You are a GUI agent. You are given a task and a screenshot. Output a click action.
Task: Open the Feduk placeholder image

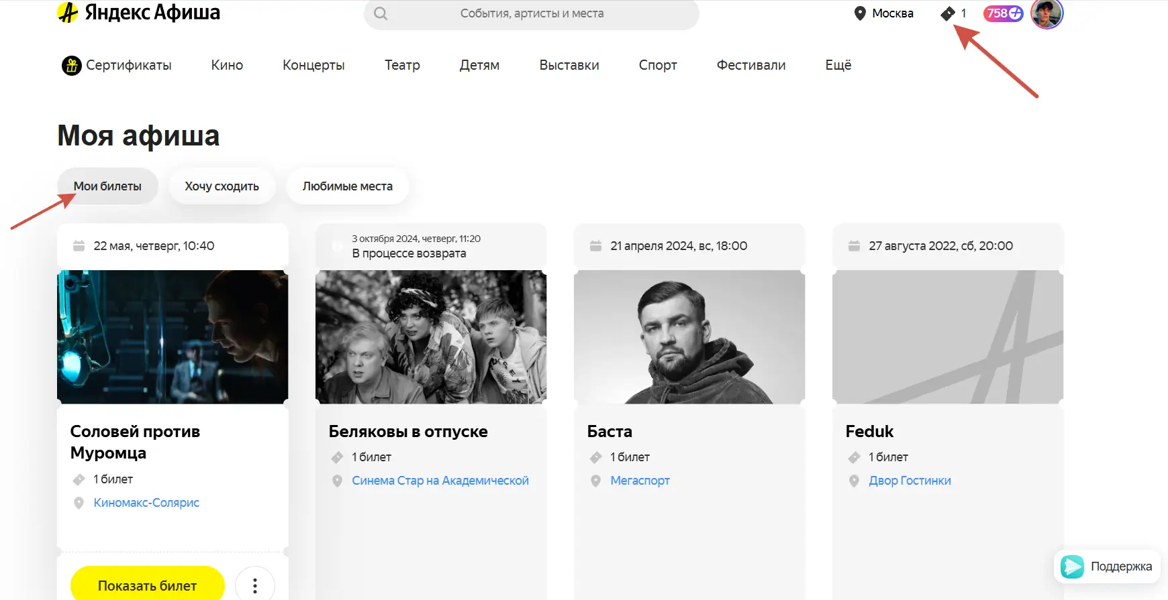948,337
